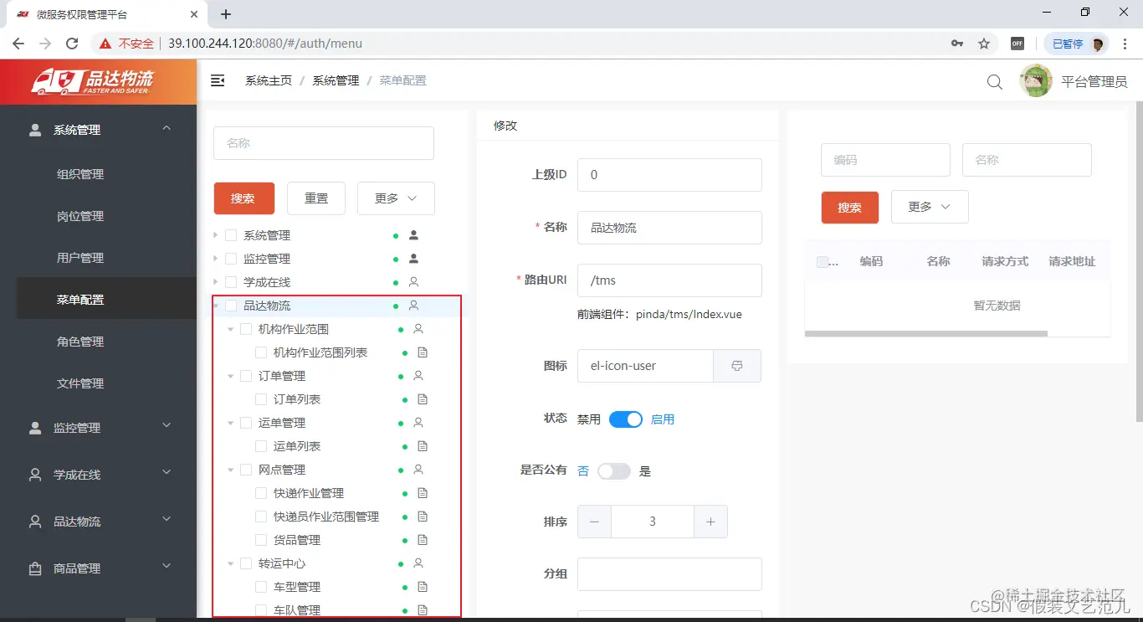Screen dimensions: 1143x622
Task: Collapse the sidebar with the hamburger icon
Action: 217,80
